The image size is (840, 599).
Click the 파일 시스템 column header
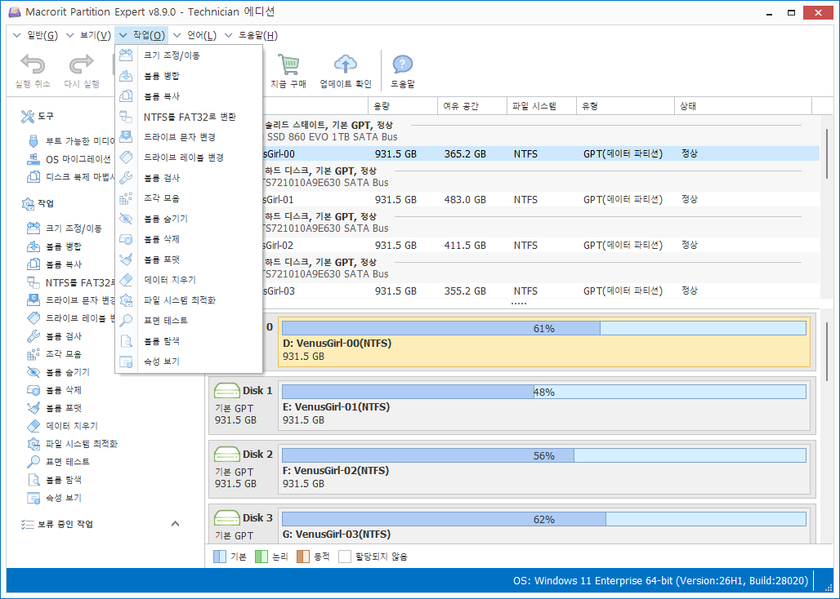pyautogui.click(x=541, y=106)
